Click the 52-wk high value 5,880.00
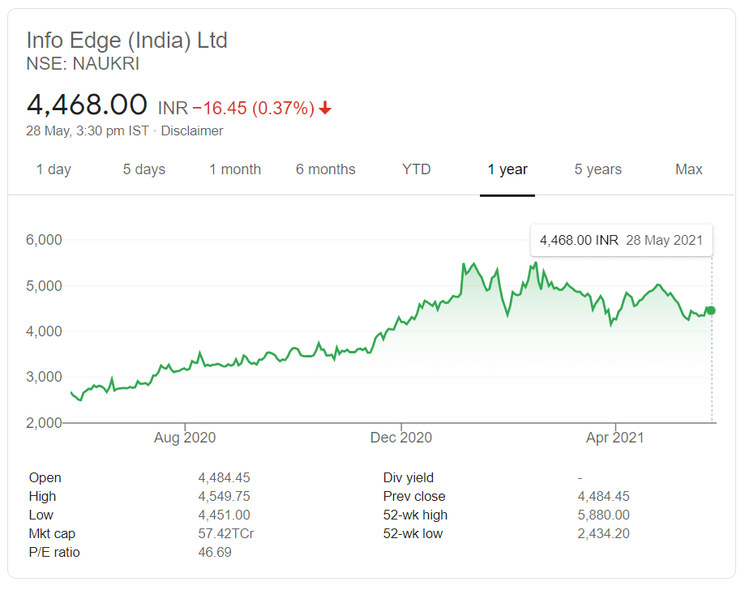The width and height of the screenshot is (745, 590). tap(603, 515)
